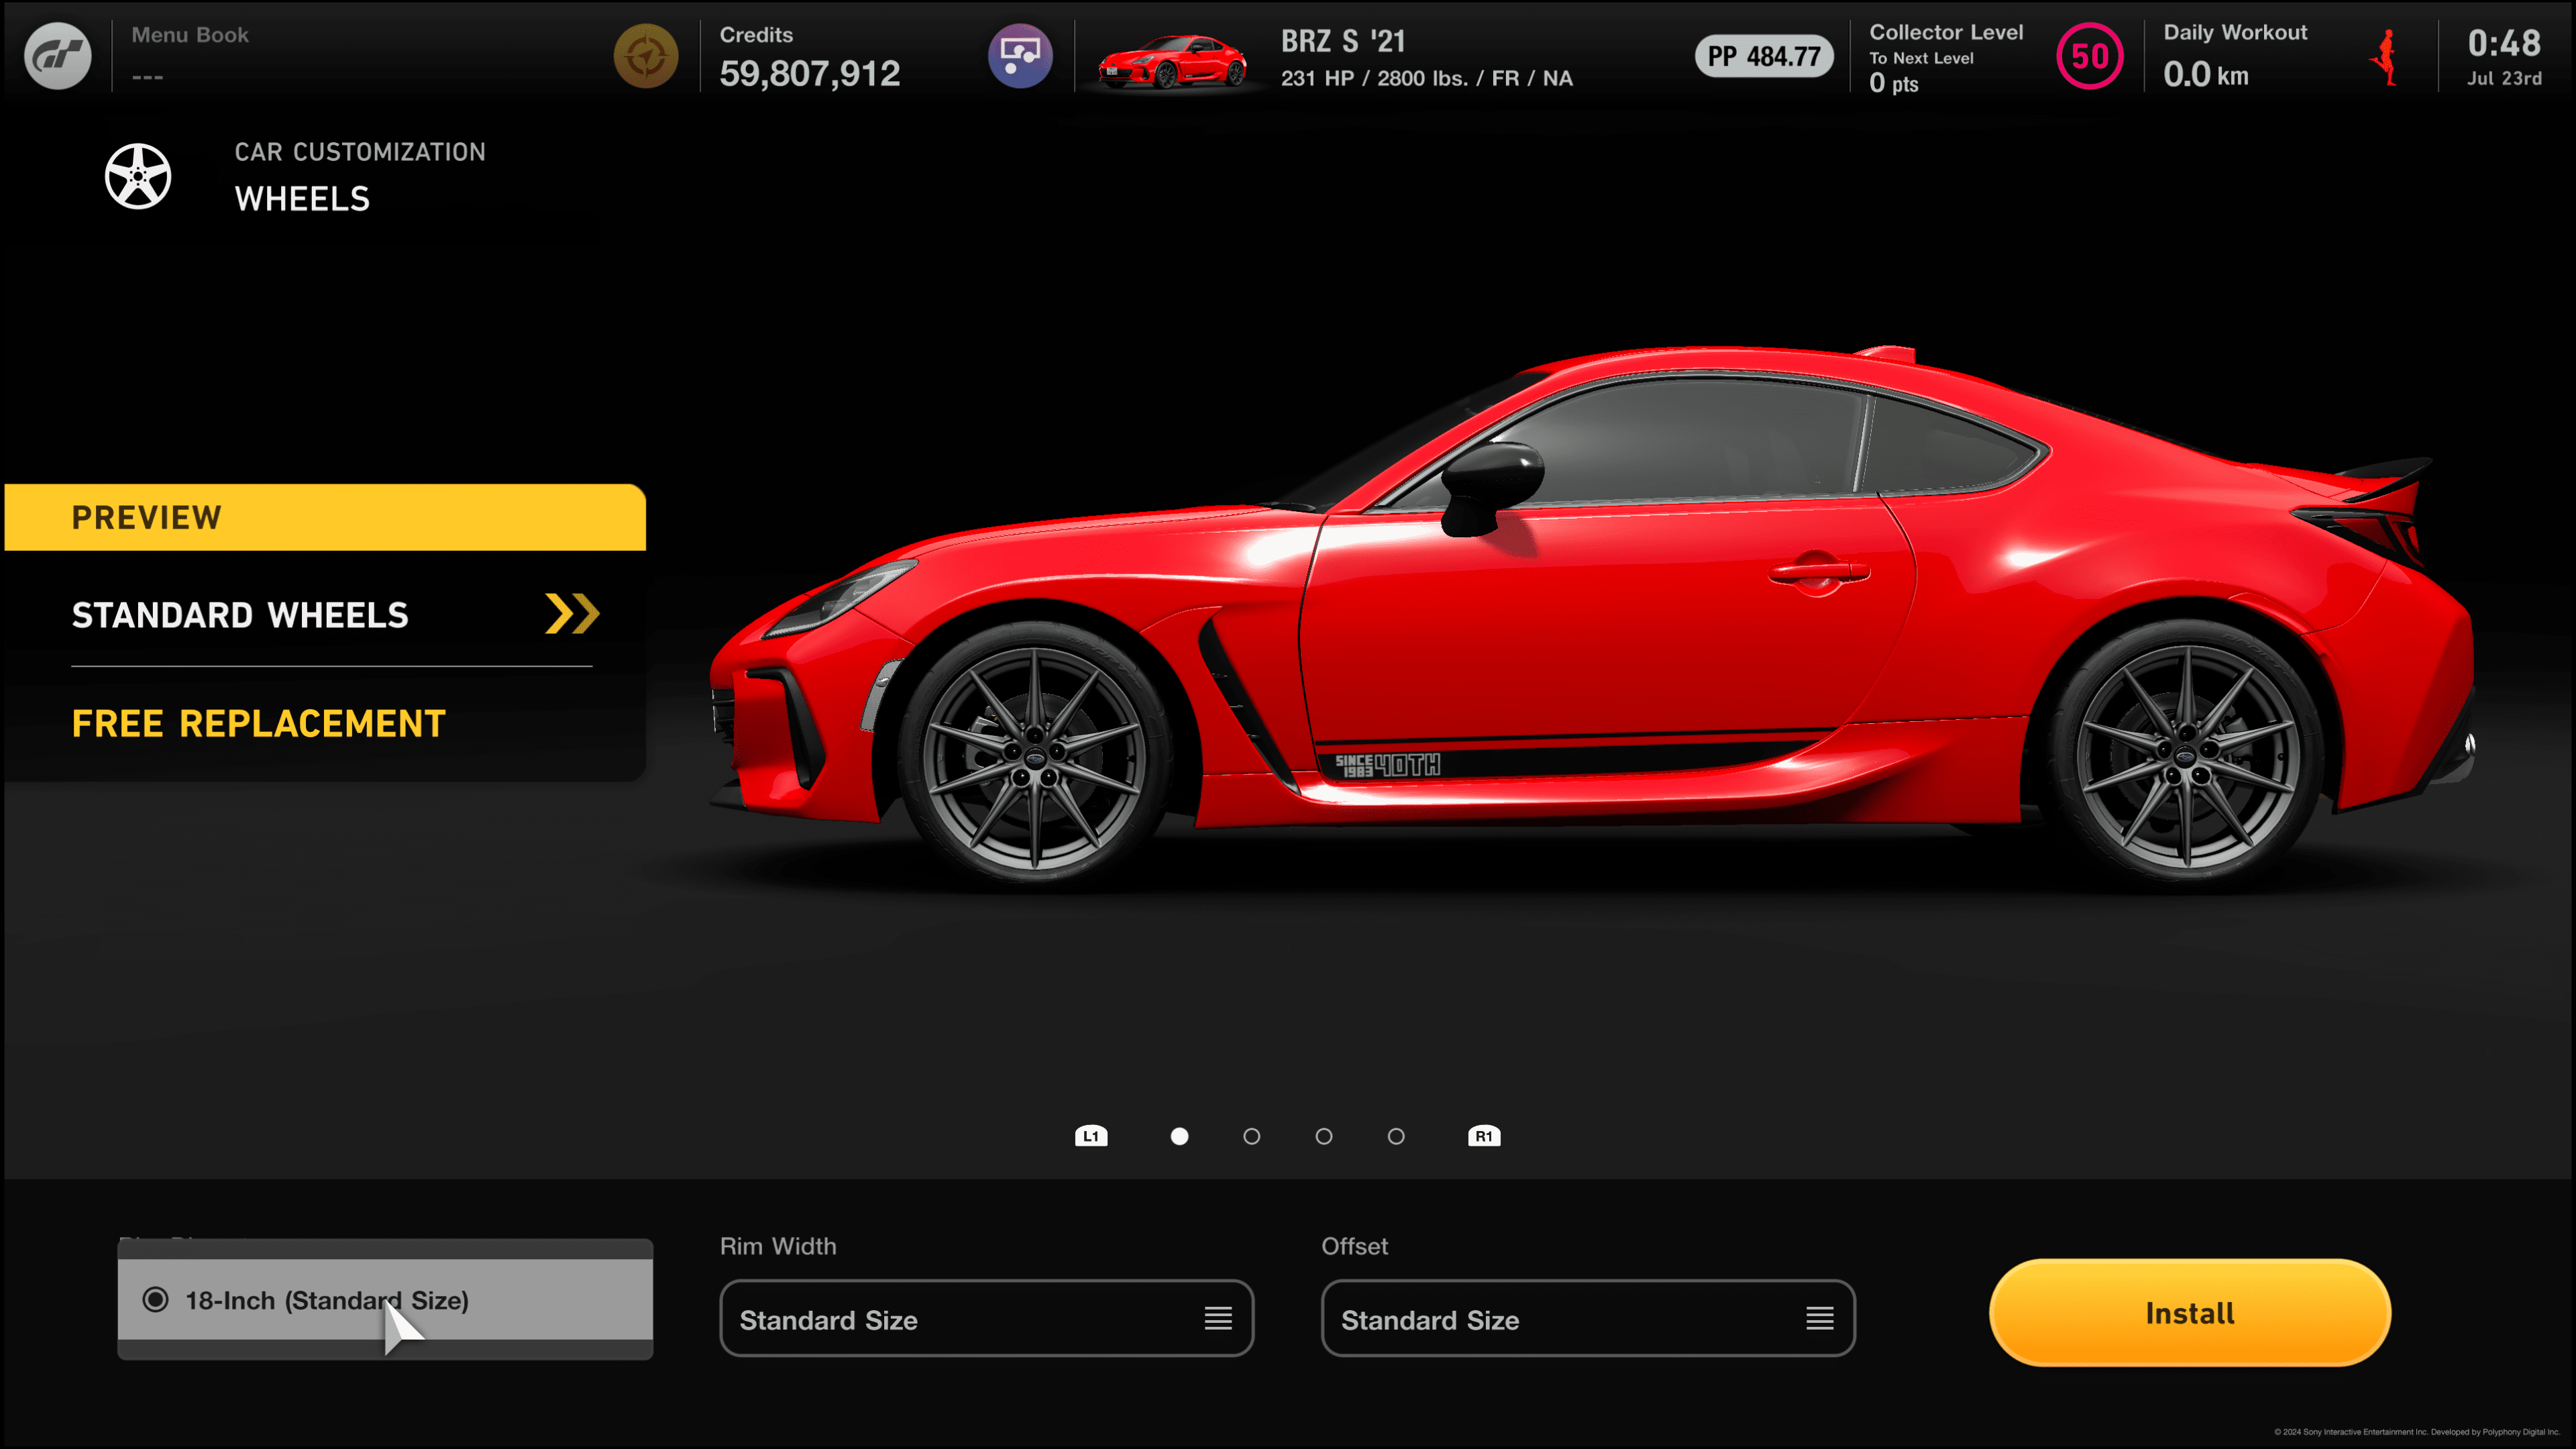
Task: Click the 0:48 clock display
Action: coord(2504,43)
